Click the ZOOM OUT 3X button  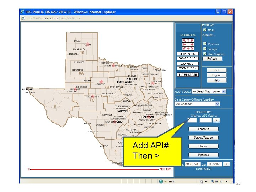(x=188, y=68)
